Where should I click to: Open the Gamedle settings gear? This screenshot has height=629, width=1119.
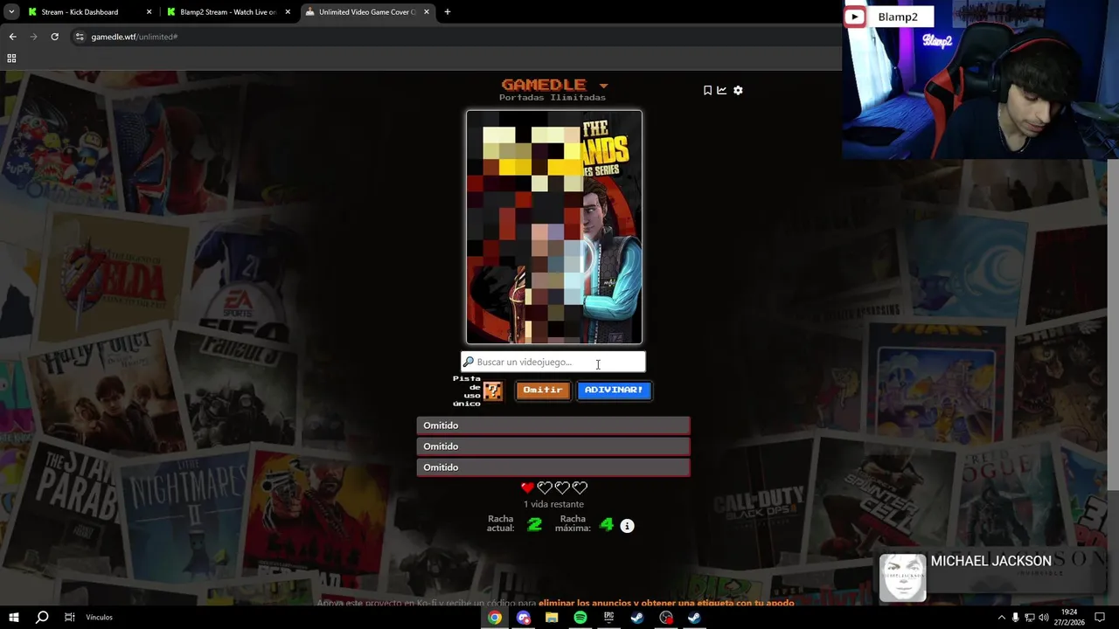[738, 90]
